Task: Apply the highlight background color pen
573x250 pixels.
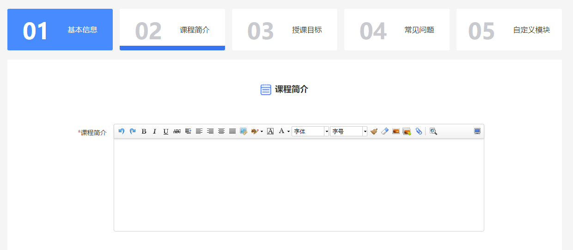Action: coord(255,131)
